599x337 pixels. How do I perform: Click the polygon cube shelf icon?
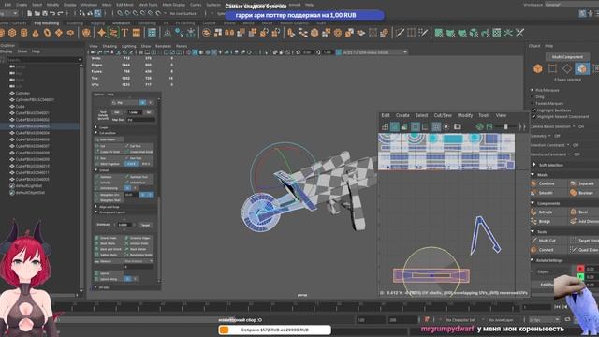click(12, 33)
